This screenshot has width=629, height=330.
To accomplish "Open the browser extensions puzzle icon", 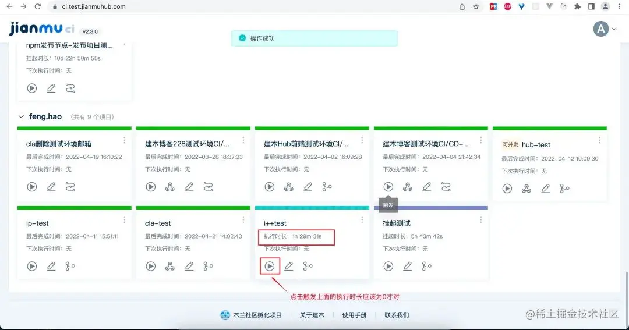I will 577,7.
